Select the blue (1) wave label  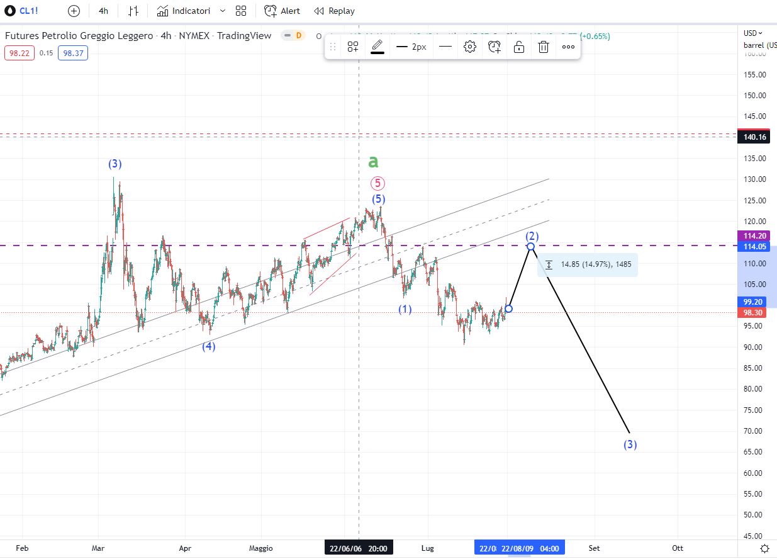coord(405,309)
